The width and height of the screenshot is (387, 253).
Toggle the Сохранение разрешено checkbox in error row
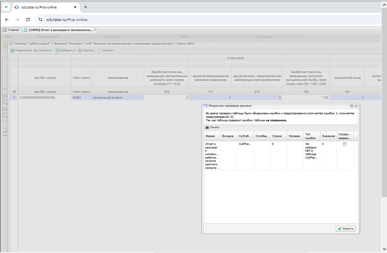(x=345, y=144)
